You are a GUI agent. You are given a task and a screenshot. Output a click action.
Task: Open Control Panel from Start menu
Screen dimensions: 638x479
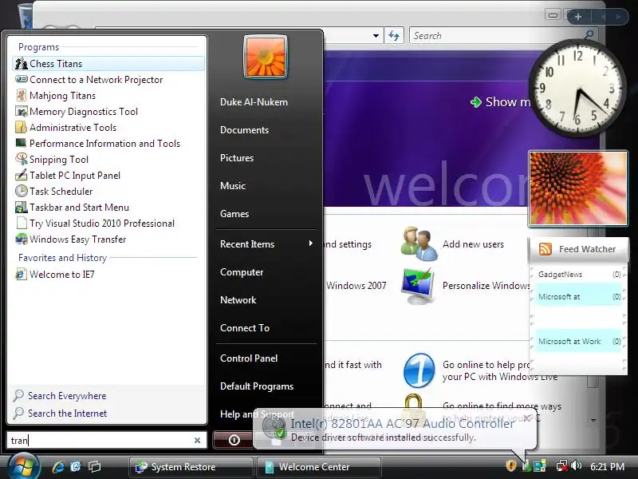[x=249, y=358]
